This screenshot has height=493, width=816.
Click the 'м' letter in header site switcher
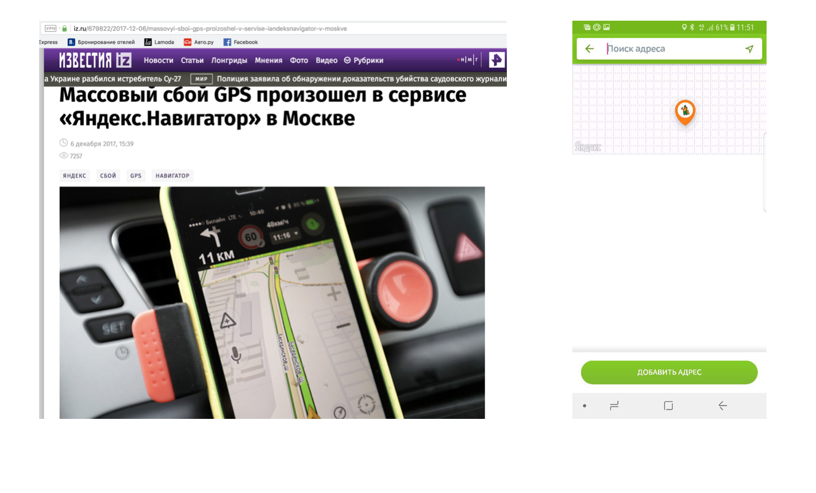(x=469, y=60)
